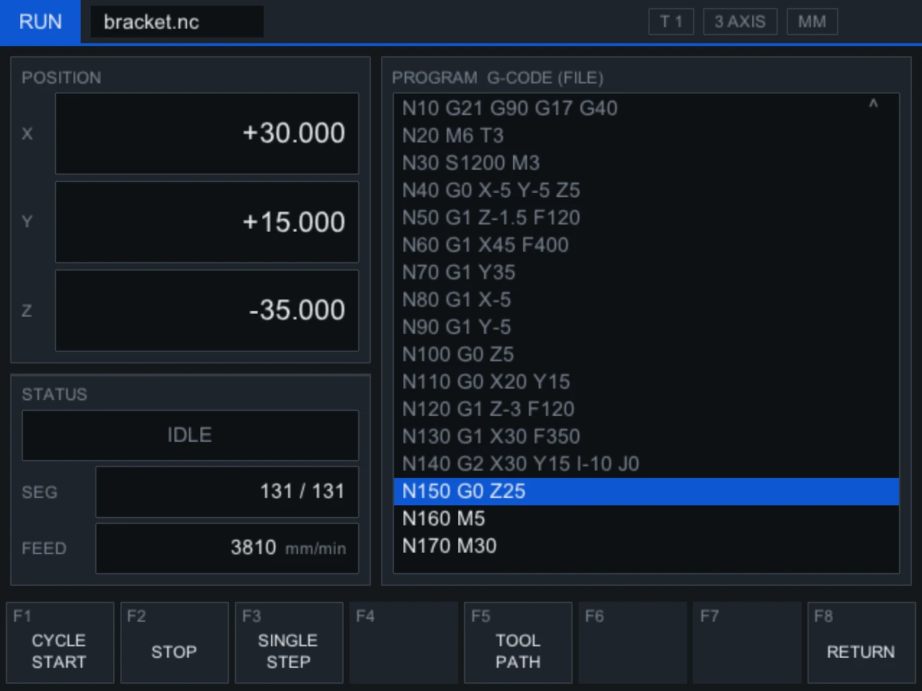Select line N40 G0 X-5 Y-5 Z5
The image size is (922, 691).
646,190
